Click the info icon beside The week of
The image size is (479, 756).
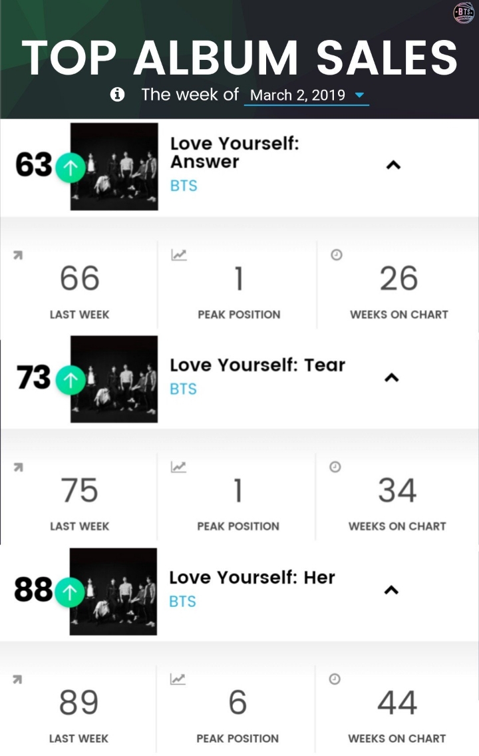(x=117, y=94)
